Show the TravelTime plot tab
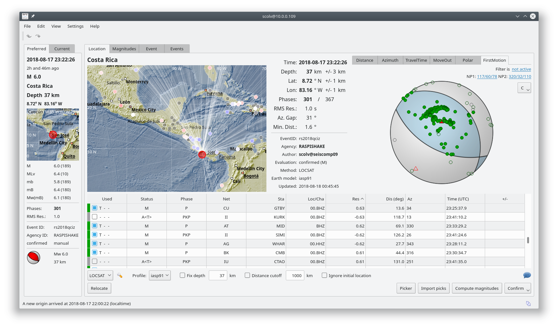Screen dimensions: 558x328 (416, 60)
